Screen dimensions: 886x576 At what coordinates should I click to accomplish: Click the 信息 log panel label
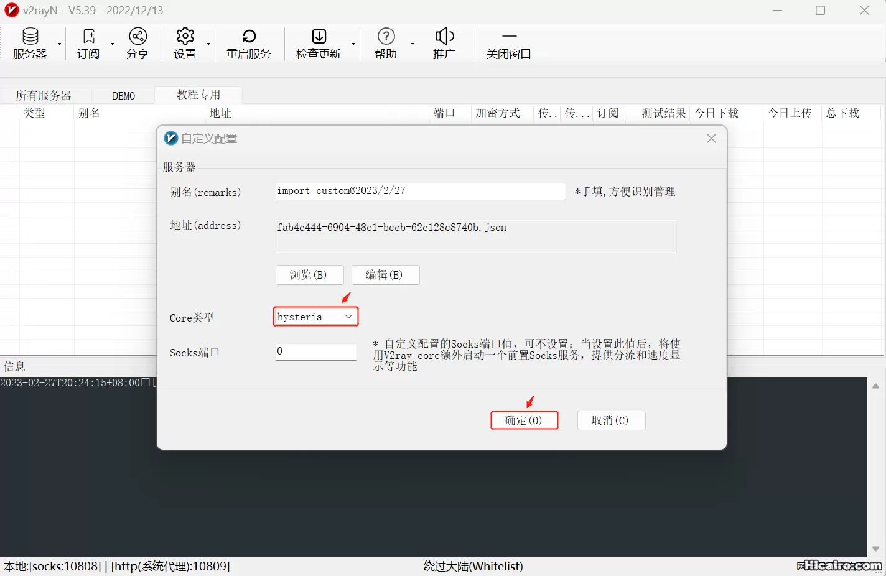(14, 366)
